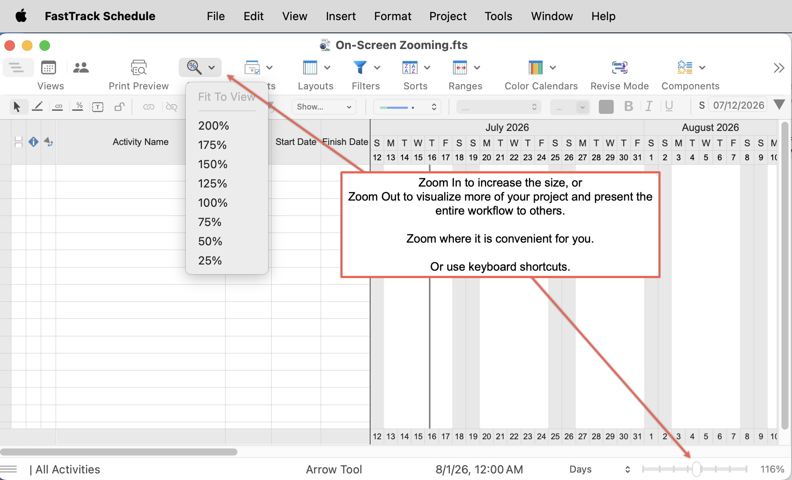This screenshot has height=480, width=792.
Task: Click the start date field 07/12/2026
Action: click(739, 105)
